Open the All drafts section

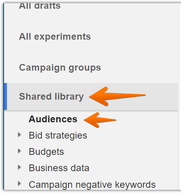(40, 6)
